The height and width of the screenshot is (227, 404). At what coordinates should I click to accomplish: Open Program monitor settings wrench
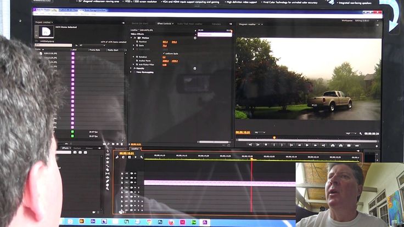point(361,134)
